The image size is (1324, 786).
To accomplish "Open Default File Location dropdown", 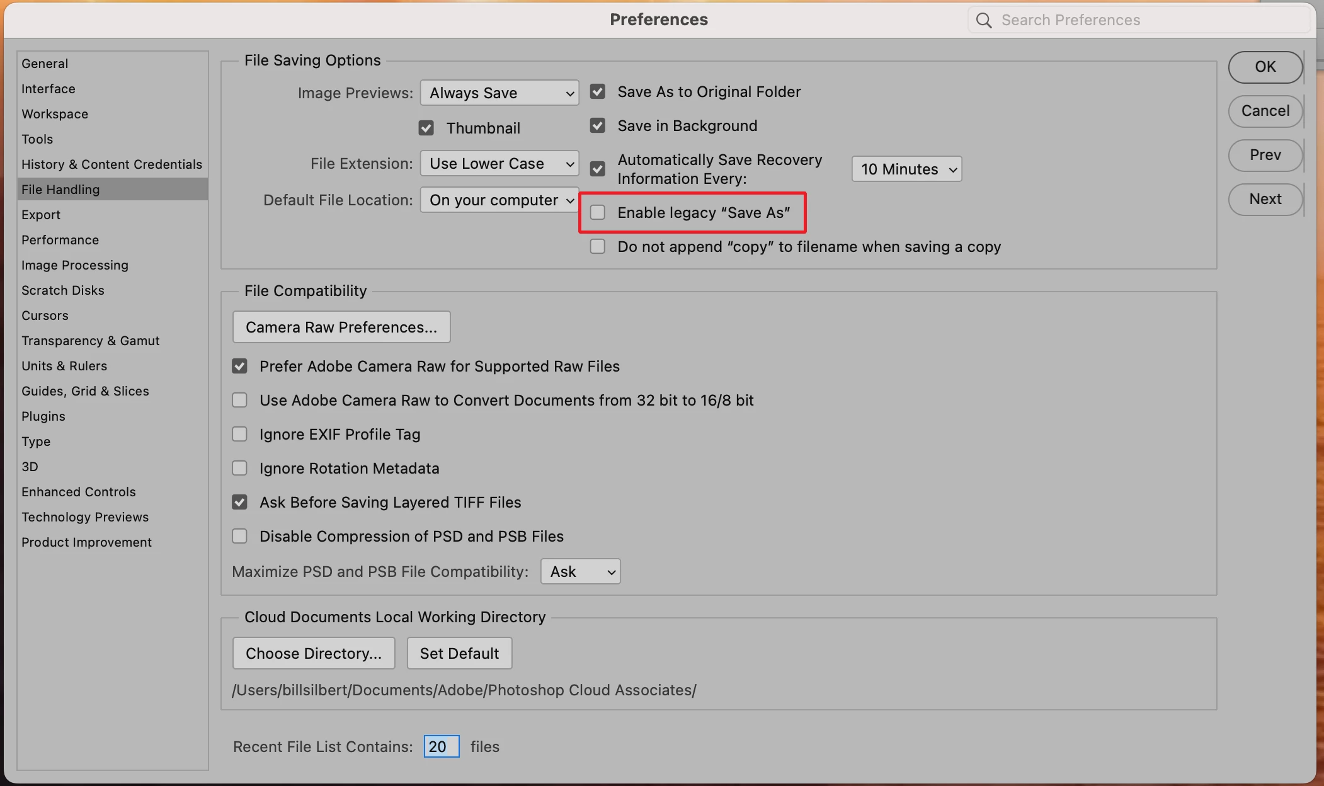I will pos(499,200).
